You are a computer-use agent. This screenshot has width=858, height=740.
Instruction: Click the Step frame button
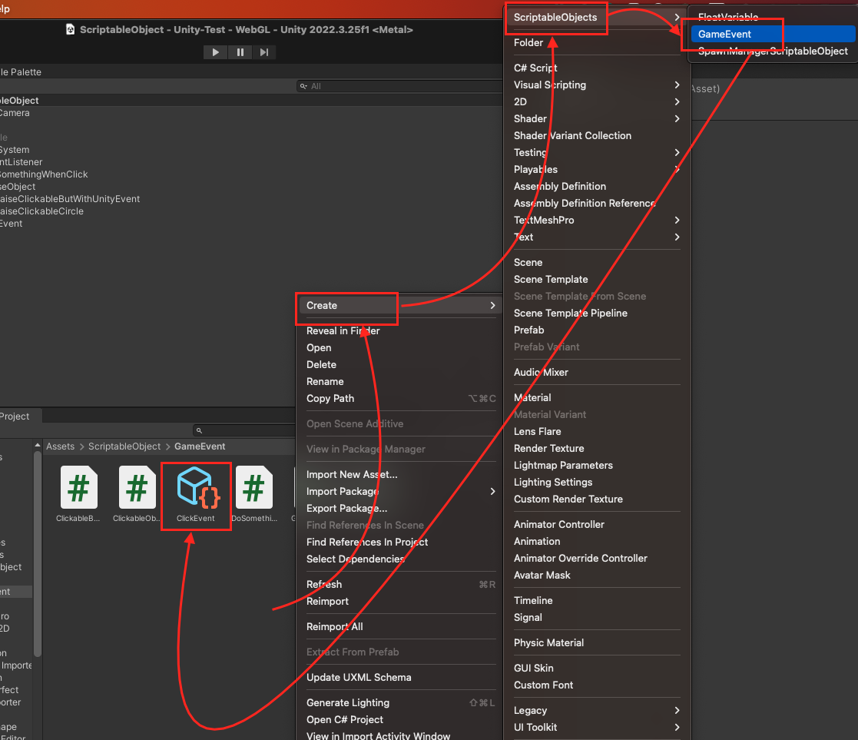(263, 52)
